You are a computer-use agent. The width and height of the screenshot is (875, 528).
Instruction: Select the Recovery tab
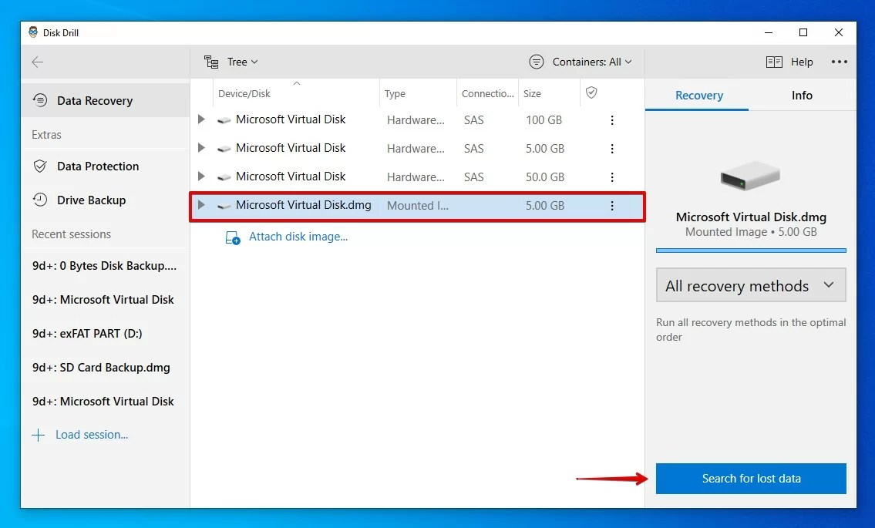click(x=698, y=95)
